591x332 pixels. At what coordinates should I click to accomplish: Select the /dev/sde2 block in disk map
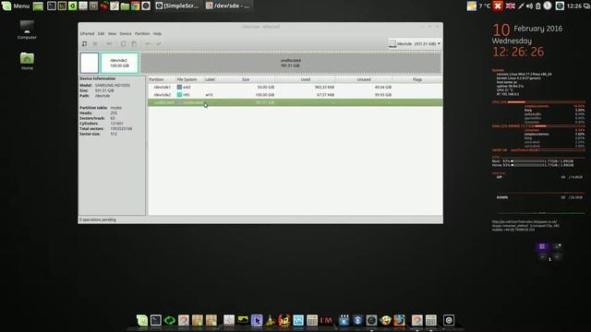coord(119,63)
